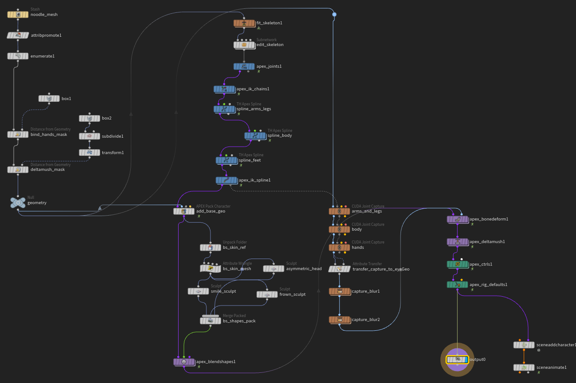The image size is (576, 383).
Task: Select the edit_skeleton Subnetwork node icon
Action: (244, 45)
